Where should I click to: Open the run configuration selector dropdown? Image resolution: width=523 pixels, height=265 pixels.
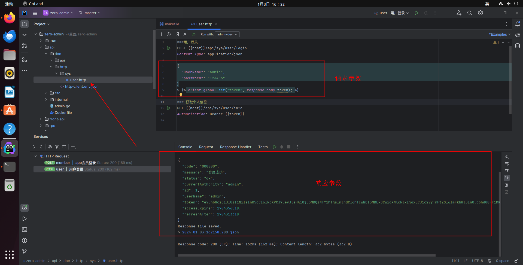click(x=391, y=13)
